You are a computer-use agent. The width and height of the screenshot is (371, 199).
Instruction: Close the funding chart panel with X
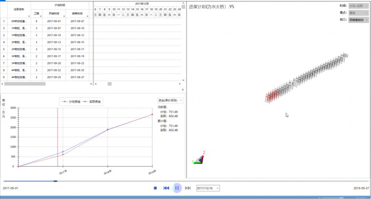pos(183,90)
